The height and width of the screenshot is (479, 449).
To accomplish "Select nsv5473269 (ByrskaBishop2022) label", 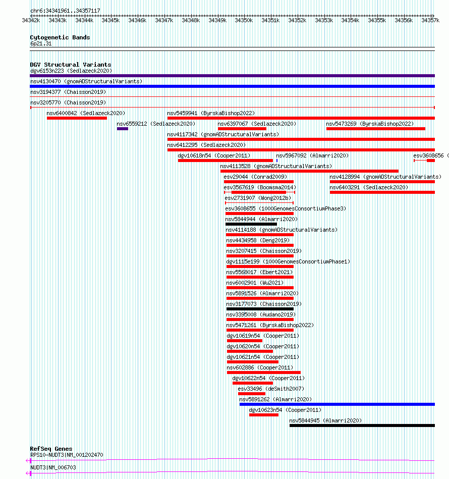I will pyautogui.click(x=370, y=124).
